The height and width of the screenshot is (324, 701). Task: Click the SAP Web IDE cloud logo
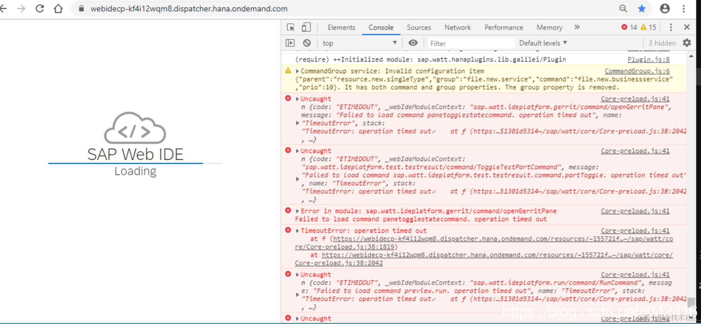[x=135, y=128]
